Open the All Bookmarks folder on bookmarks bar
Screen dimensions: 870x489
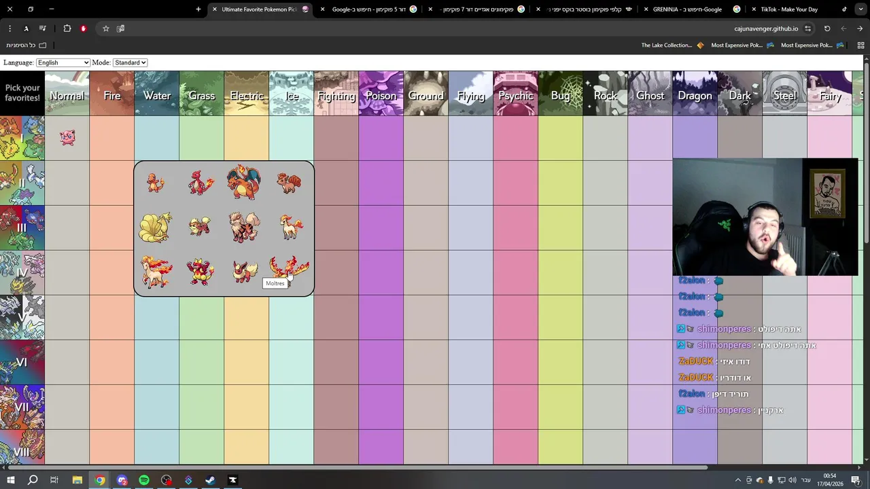click(x=27, y=46)
